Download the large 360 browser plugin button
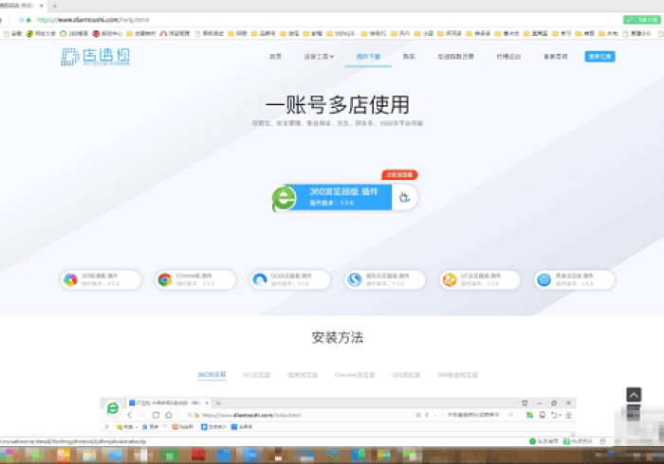 [x=344, y=197]
